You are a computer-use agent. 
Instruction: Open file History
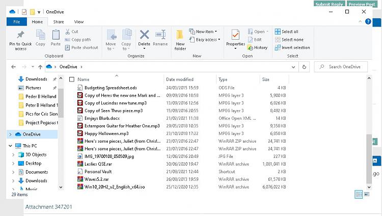(x=258, y=47)
